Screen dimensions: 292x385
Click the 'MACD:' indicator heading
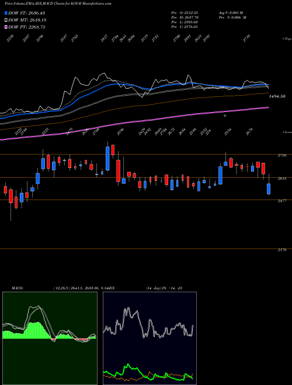tap(17, 288)
